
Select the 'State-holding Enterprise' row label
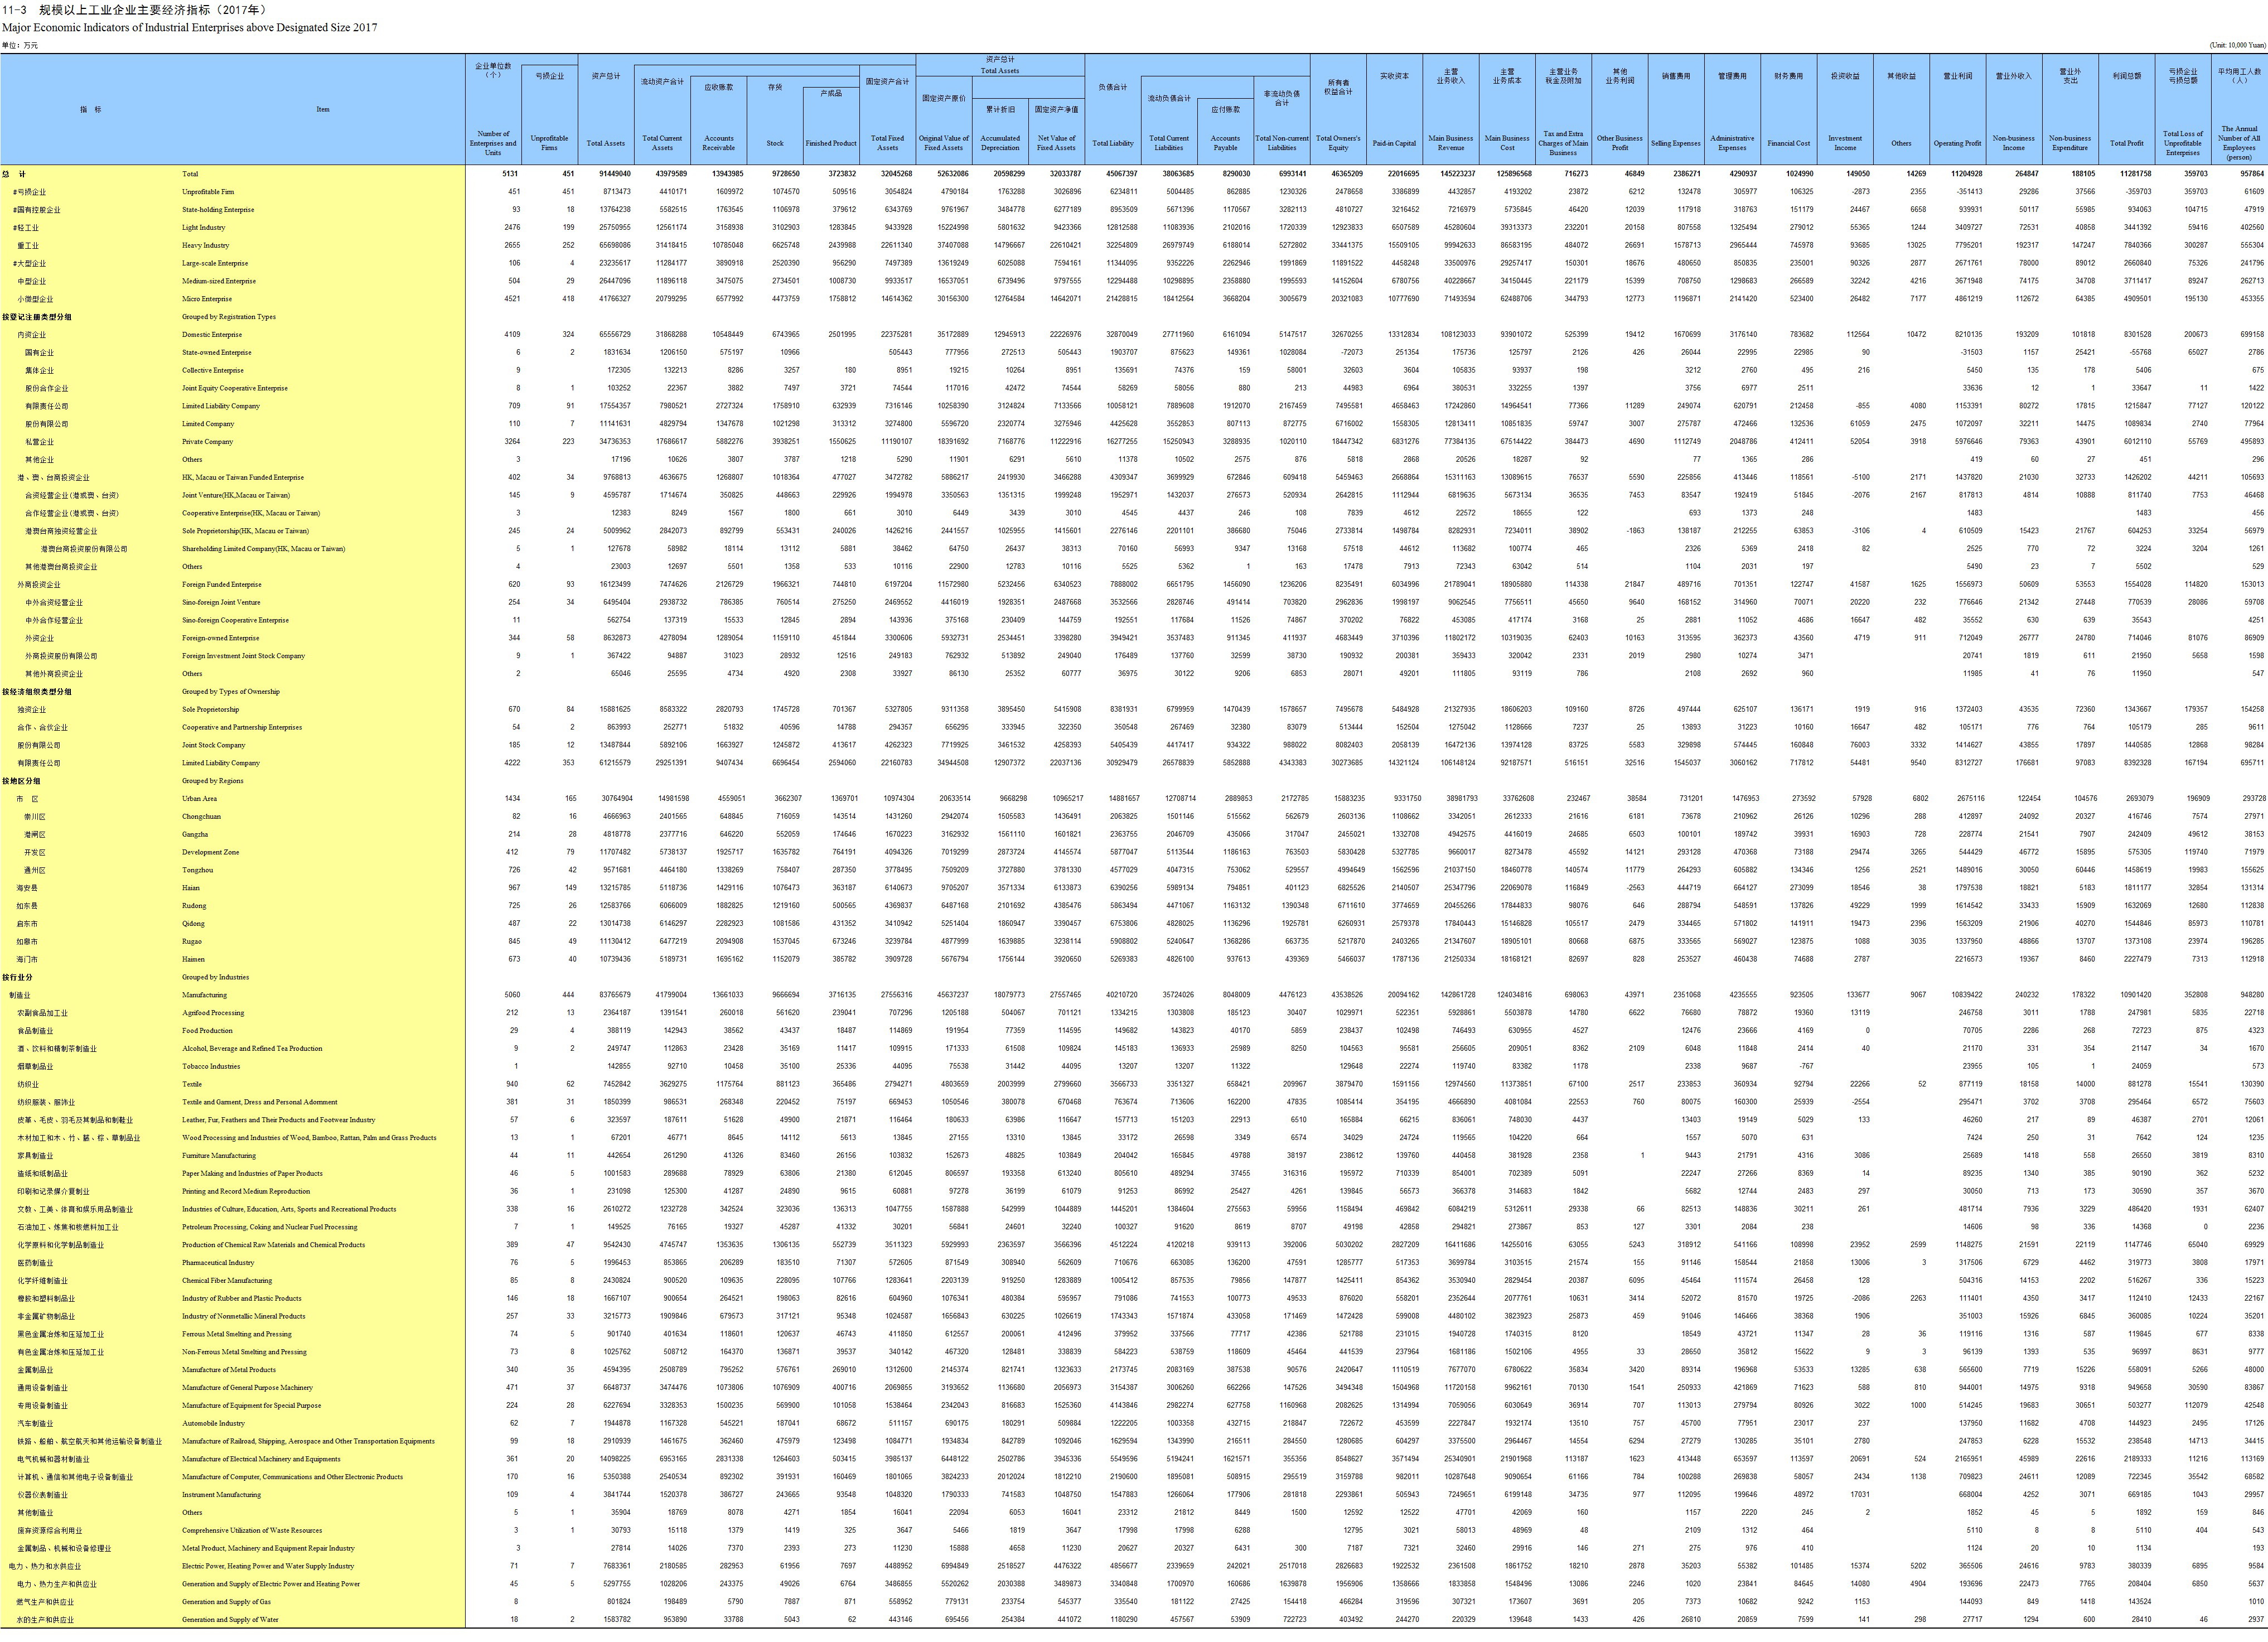(218, 210)
